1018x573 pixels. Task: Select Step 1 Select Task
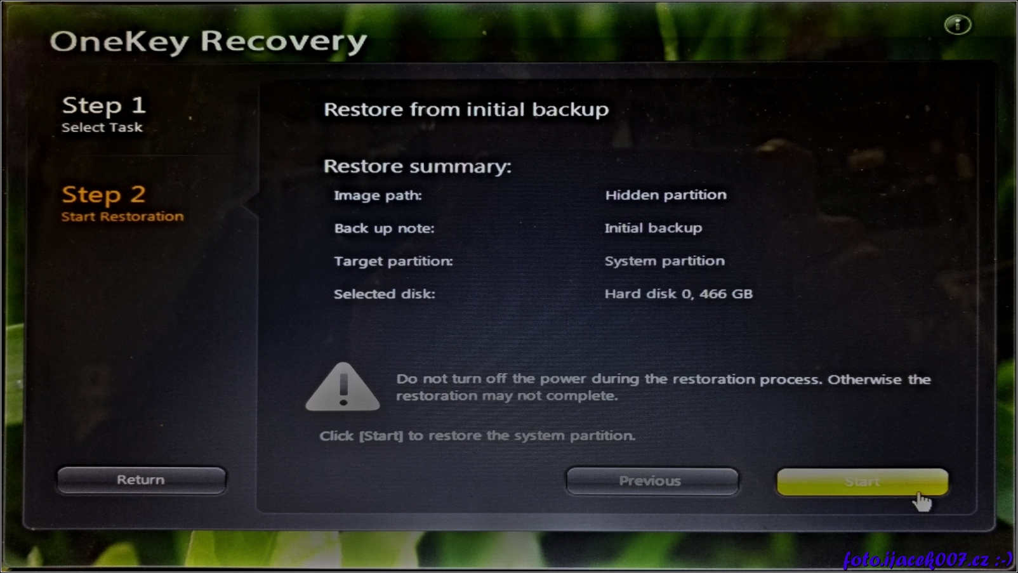(x=103, y=114)
